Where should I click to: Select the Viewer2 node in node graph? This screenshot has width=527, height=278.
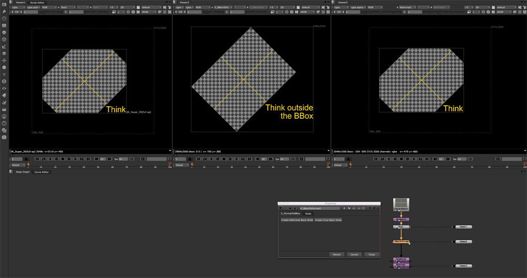pyautogui.click(x=463, y=241)
